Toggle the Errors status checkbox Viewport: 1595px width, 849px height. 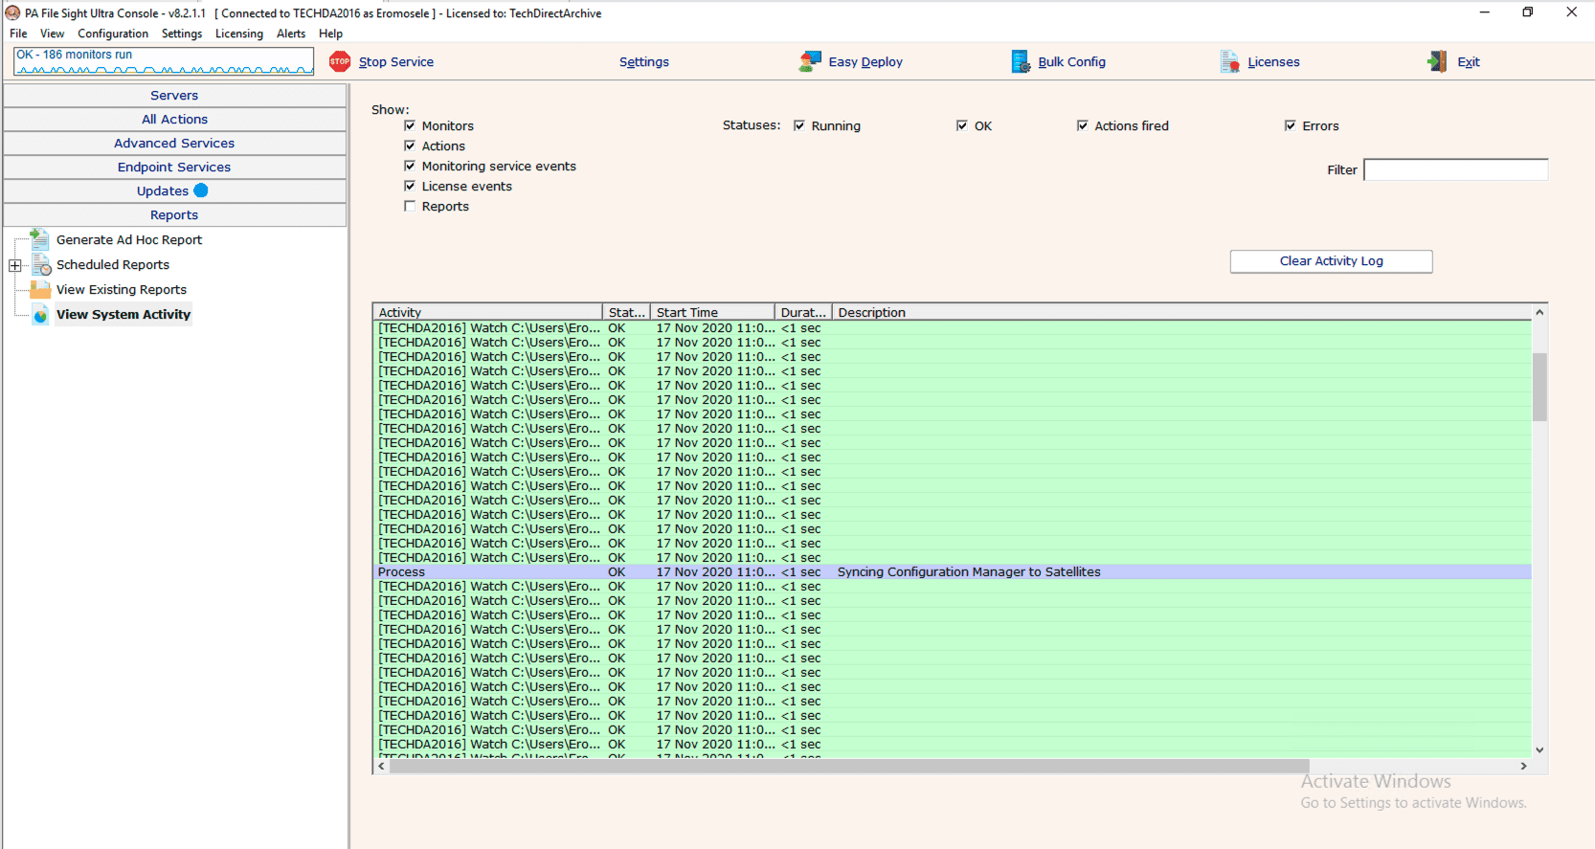coord(1290,125)
